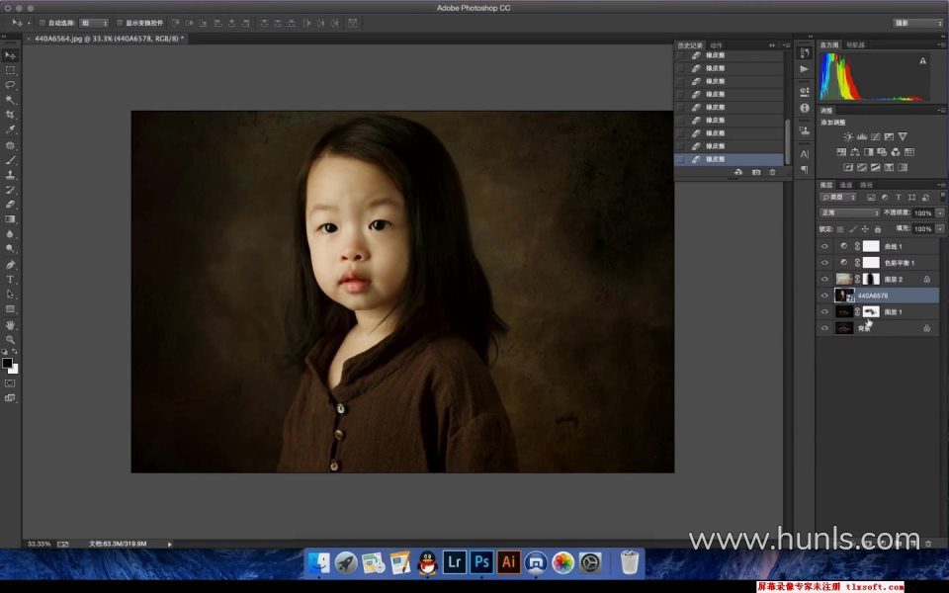Open Photoshop from the Dock
The image size is (949, 593).
[481, 562]
